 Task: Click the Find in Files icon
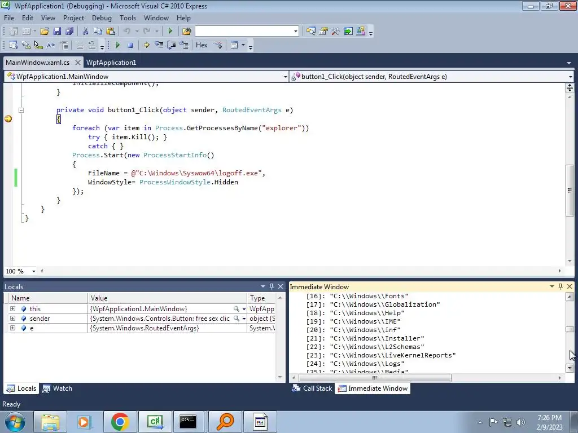[x=186, y=32]
